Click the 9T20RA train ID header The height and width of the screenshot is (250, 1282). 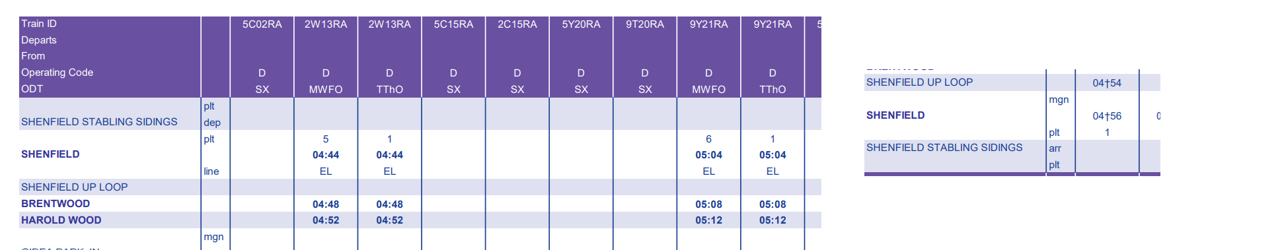click(645, 24)
